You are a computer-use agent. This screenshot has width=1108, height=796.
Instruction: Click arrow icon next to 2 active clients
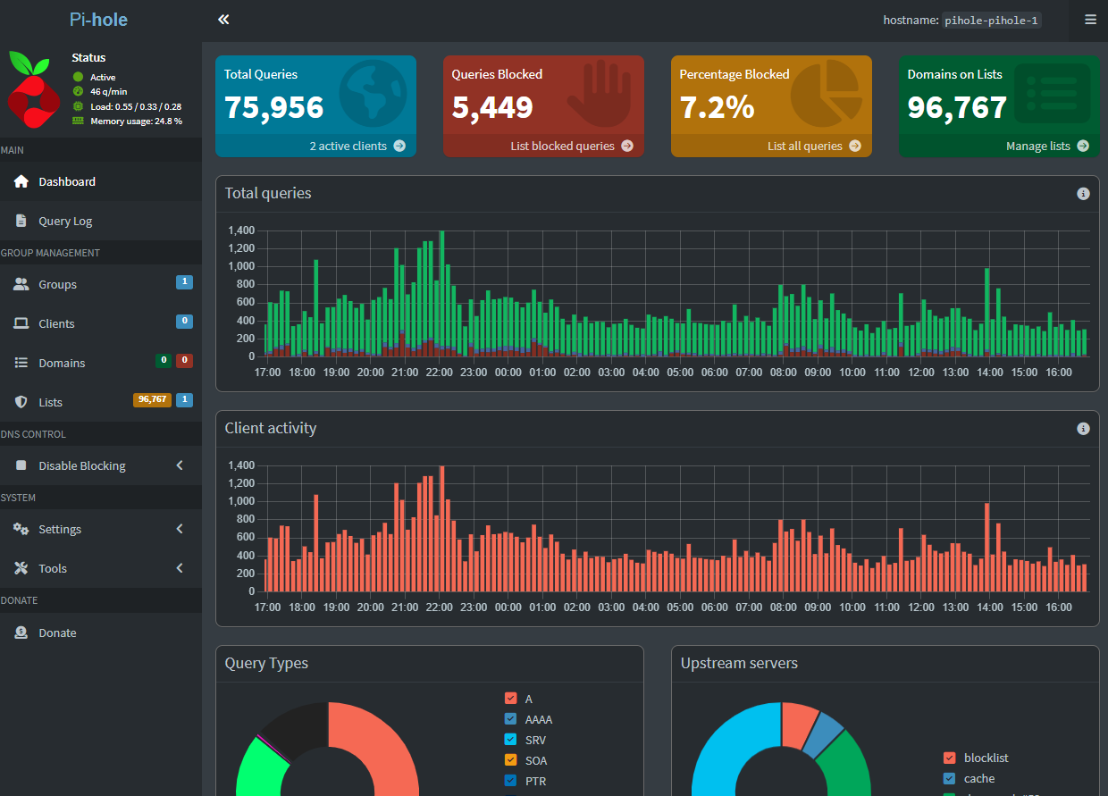coord(399,146)
